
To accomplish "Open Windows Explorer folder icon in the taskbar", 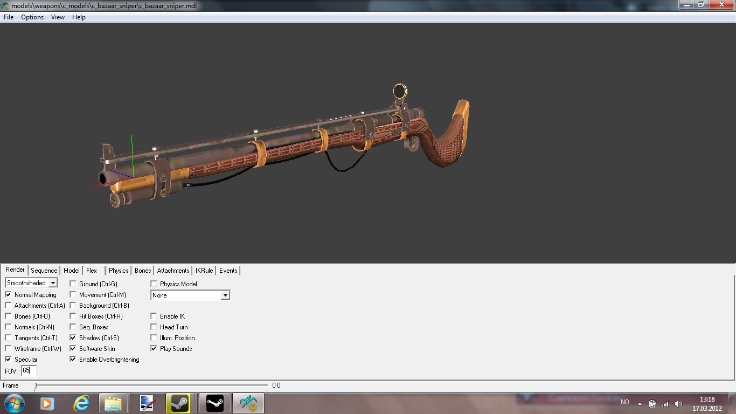I will coord(114,403).
